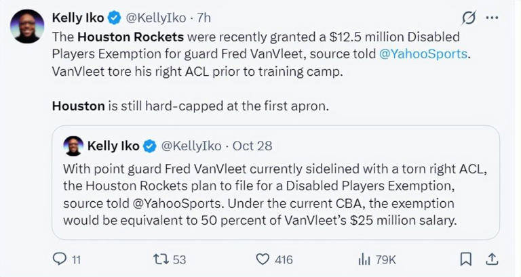Open view analytics showing 79K

(x=366, y=259)
